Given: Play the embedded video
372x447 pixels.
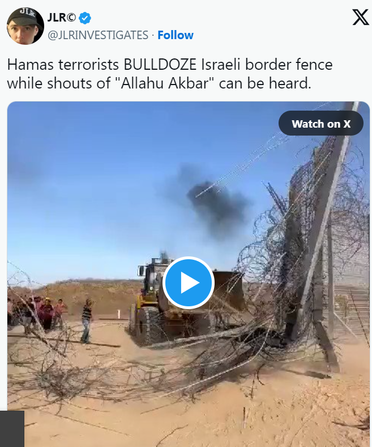Looking at the screenshot, I should click(189, 282).
